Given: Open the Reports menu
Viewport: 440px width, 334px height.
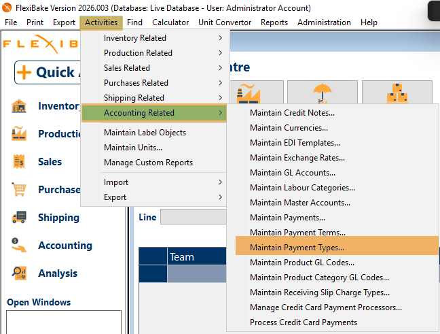Looking at the screenshot, I should [274, 22].
